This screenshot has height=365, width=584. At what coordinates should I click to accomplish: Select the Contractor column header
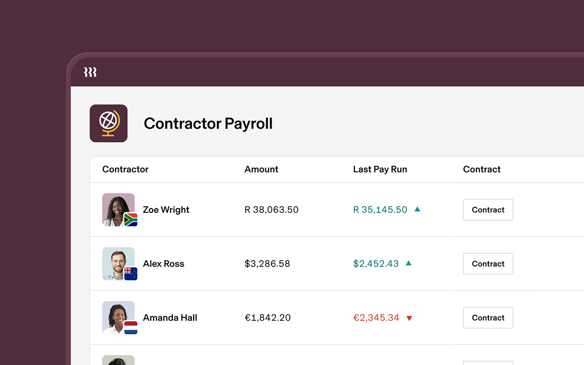pyautogui.click(x=125, y=169)
